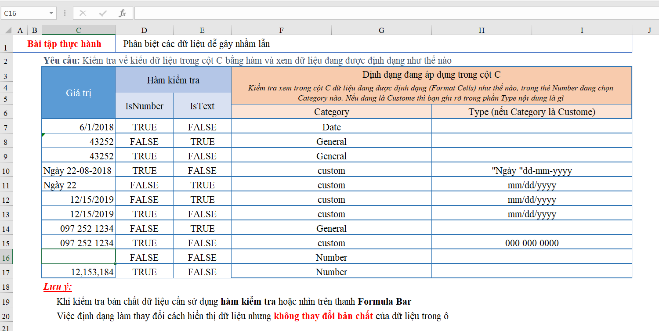Select column C header

(x=79, y=30)
